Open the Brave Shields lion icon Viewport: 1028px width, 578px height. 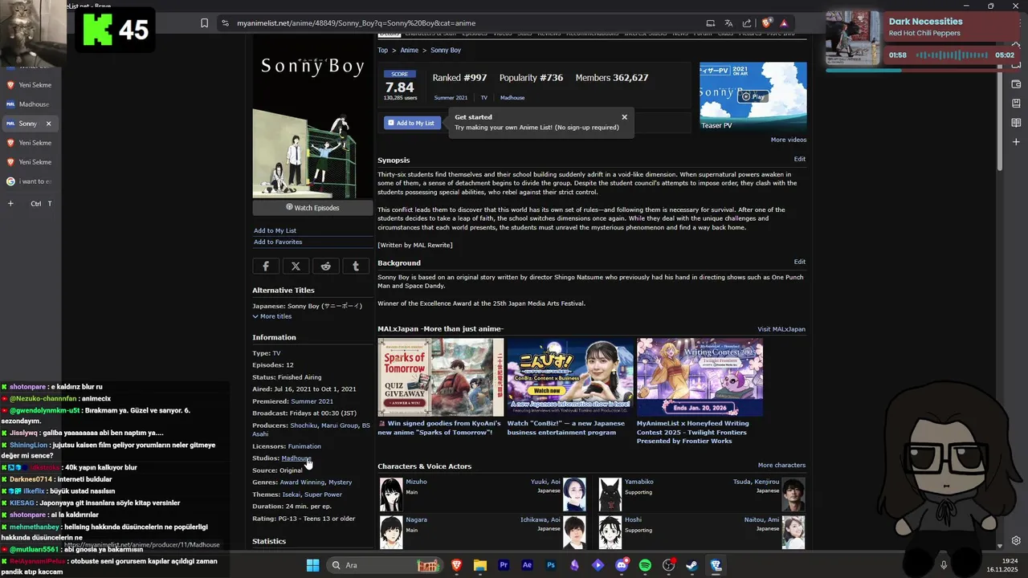(766, 23)
